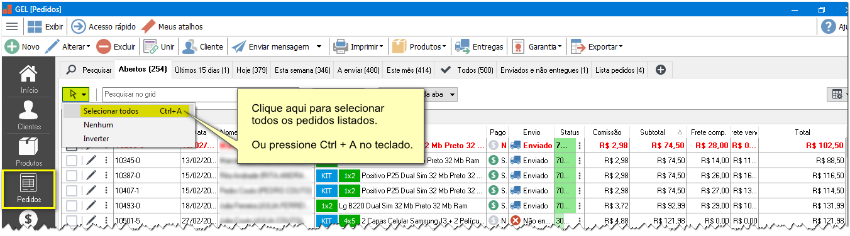Go to Início in the sidebar

point(28,80)
